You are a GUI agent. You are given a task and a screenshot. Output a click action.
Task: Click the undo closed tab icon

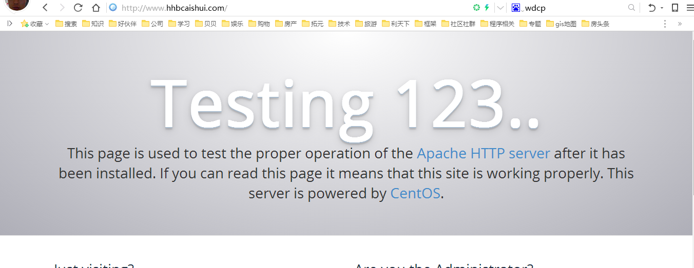click(652, 8)
